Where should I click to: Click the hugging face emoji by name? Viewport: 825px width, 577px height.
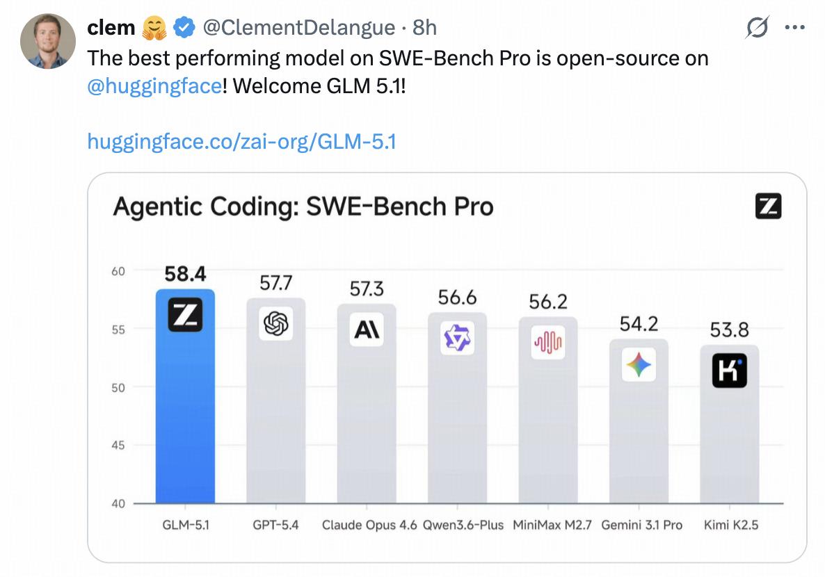point(154,28)
